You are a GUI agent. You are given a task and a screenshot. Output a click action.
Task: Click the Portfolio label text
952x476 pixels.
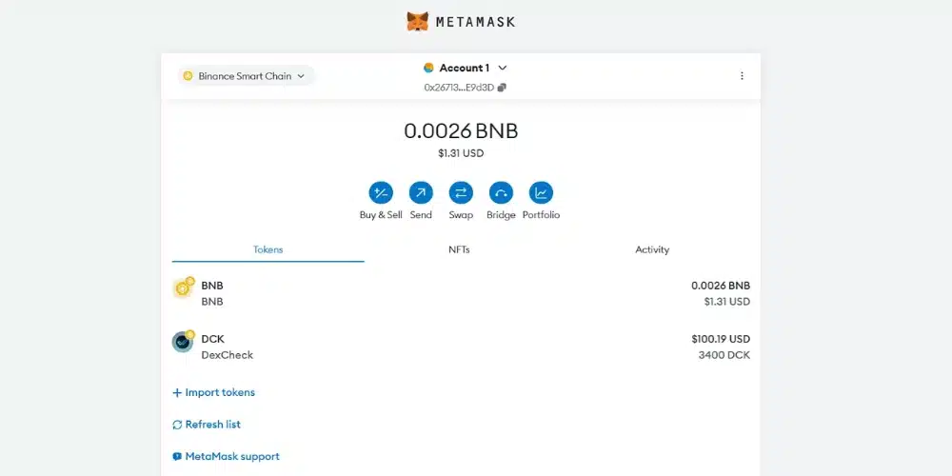[541, 215]
